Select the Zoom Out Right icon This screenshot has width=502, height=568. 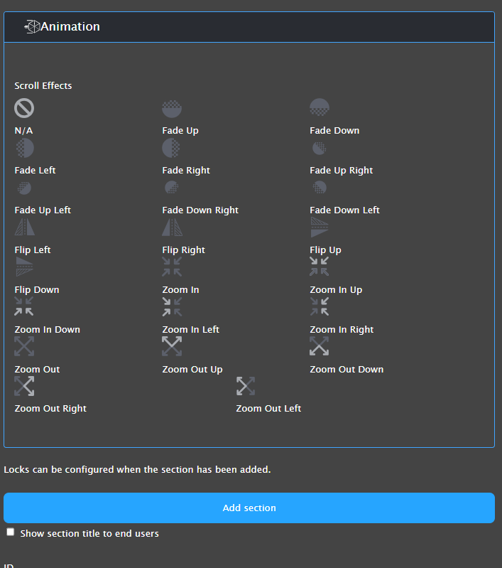click(24, 386)
